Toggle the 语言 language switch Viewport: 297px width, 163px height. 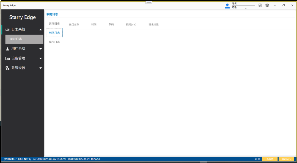point(257,159)
